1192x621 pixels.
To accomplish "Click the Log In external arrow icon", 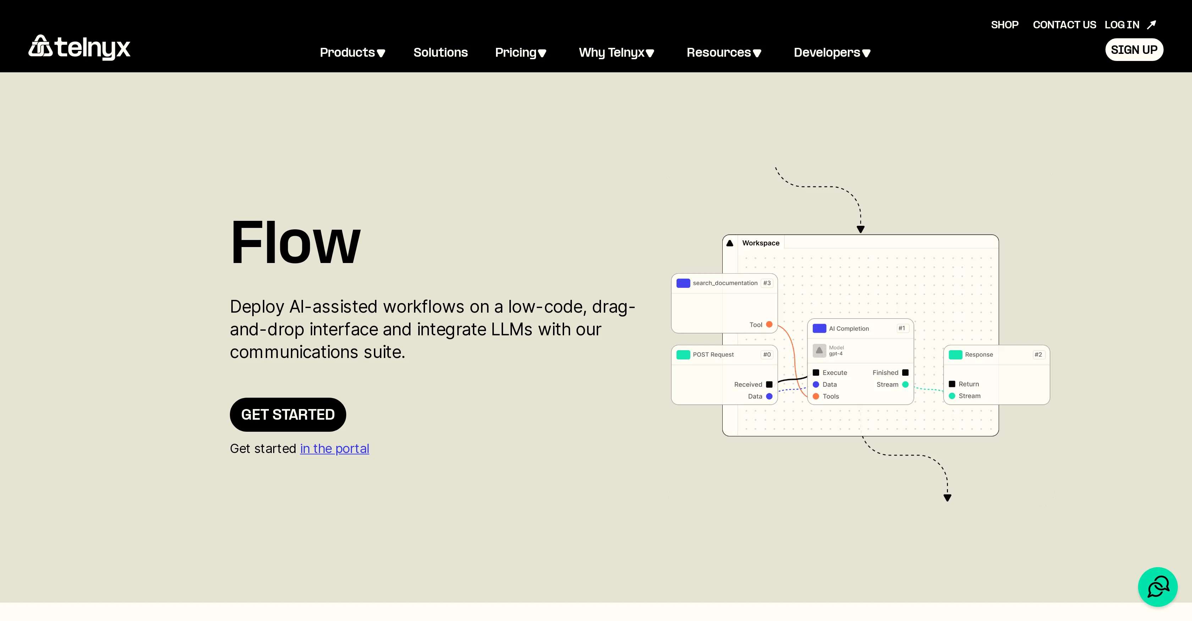I will coord(1152,24).
